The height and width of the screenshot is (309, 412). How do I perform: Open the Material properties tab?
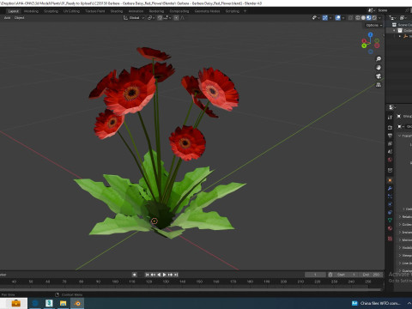tap(390, 228)
